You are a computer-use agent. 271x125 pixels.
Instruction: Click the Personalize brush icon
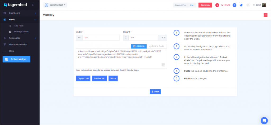[5, 38]
